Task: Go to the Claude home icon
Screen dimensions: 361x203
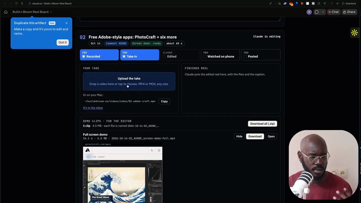Action: pyautogui.click(x=6, y=12)
